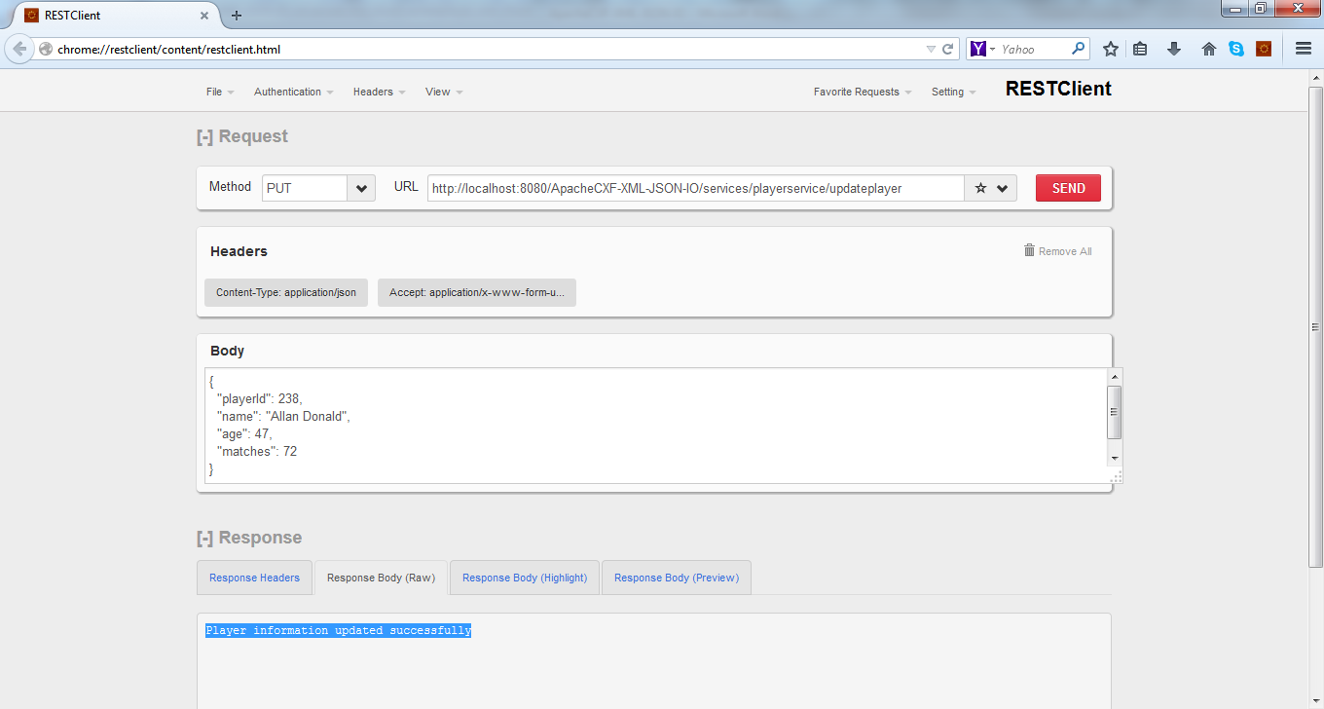The image size is (1324, 709).
Task: Click the Skype toolbar icon
Action: pos(1236,49)
